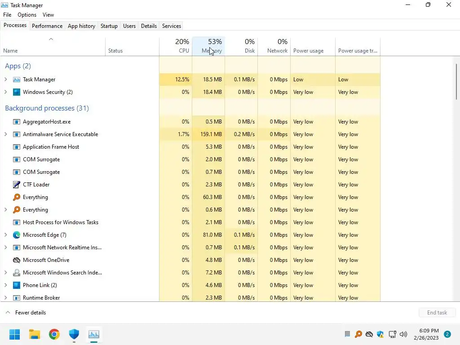Click the Microsoft Edge process icon
460x345 pixels.
coord(17,235)
